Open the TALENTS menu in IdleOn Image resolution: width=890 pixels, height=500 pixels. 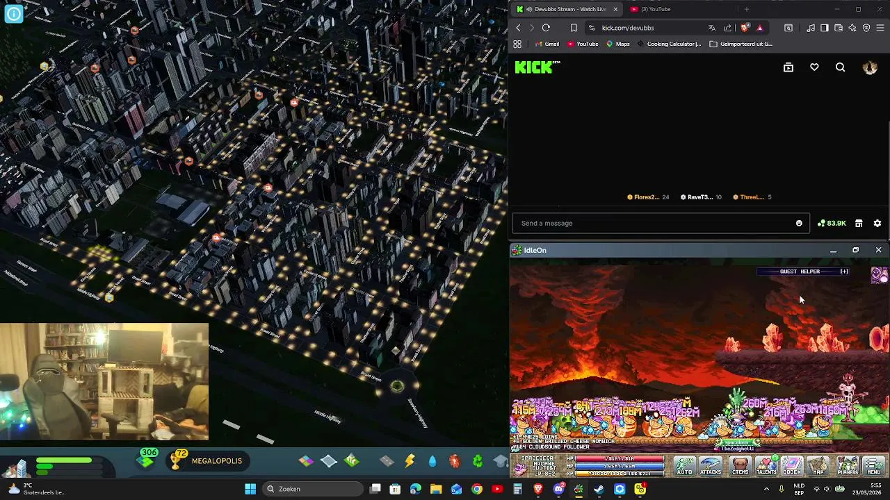point(766,466)
